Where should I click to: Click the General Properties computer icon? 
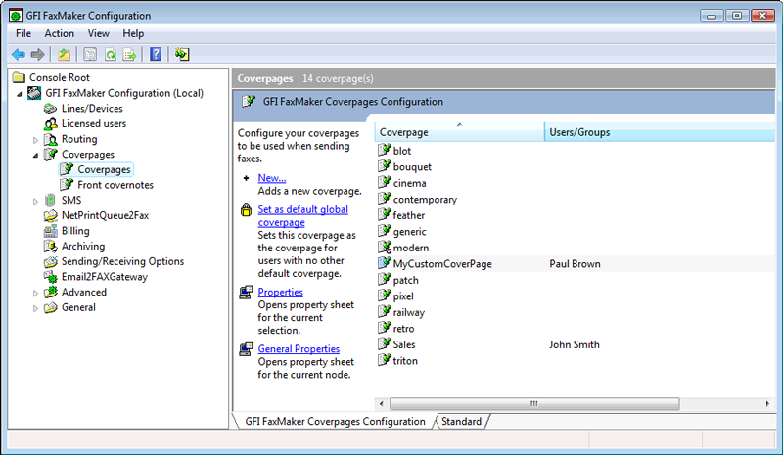point(246,349)
